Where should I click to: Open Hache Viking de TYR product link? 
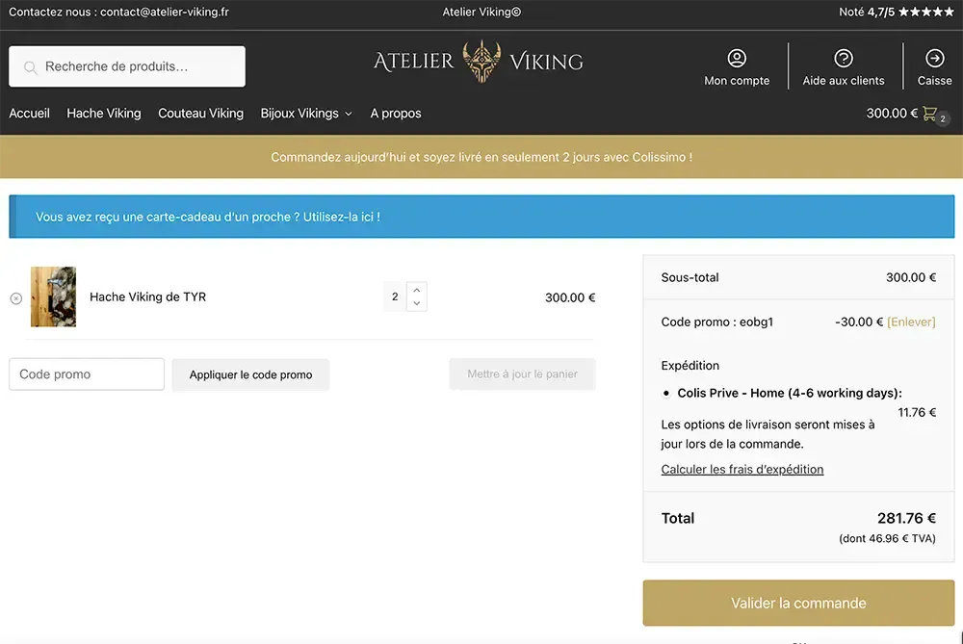[x=147, y=297]
